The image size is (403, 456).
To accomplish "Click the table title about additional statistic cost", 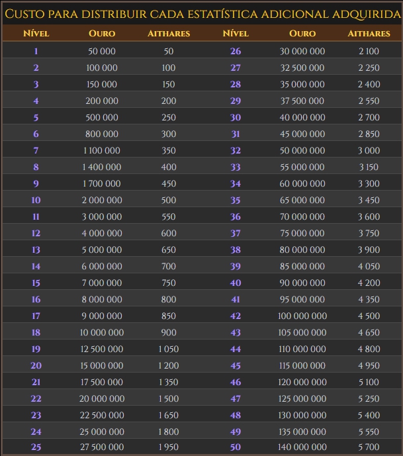I will 201,14.
